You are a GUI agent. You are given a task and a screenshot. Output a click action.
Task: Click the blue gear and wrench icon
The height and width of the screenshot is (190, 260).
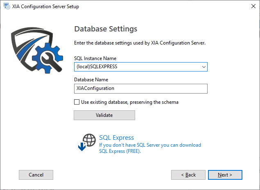[x=47, y=58]
